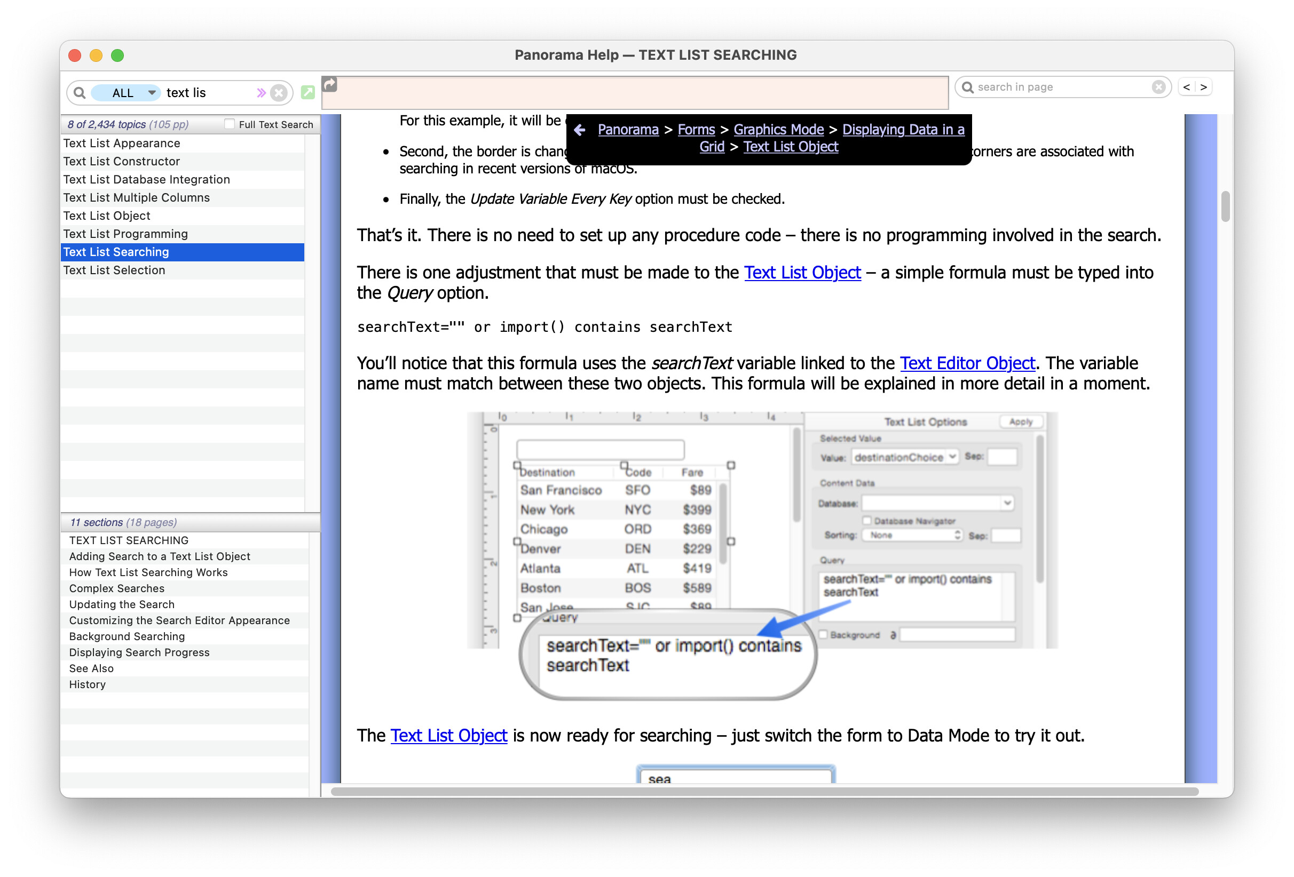Viewport: 1294px width, 877px height.
Task: Jump to History section
Action: coord(184,685)
